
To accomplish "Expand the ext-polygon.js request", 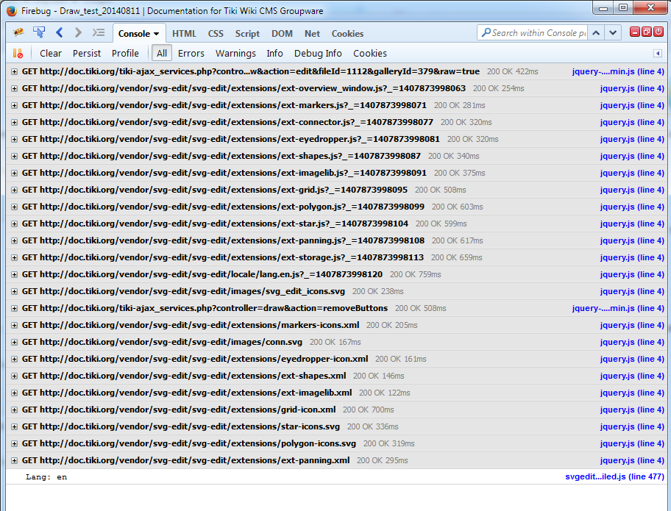I will pyautogui.click(x=14, y=207).
